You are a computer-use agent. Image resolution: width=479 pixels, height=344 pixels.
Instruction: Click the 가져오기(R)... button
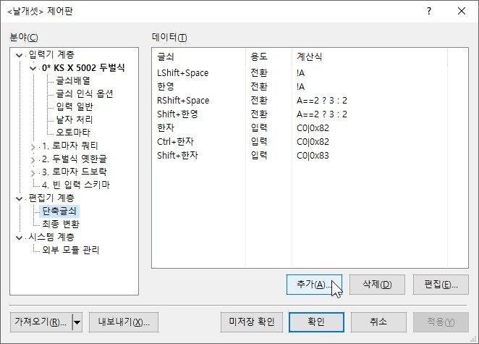coord(41,322)
